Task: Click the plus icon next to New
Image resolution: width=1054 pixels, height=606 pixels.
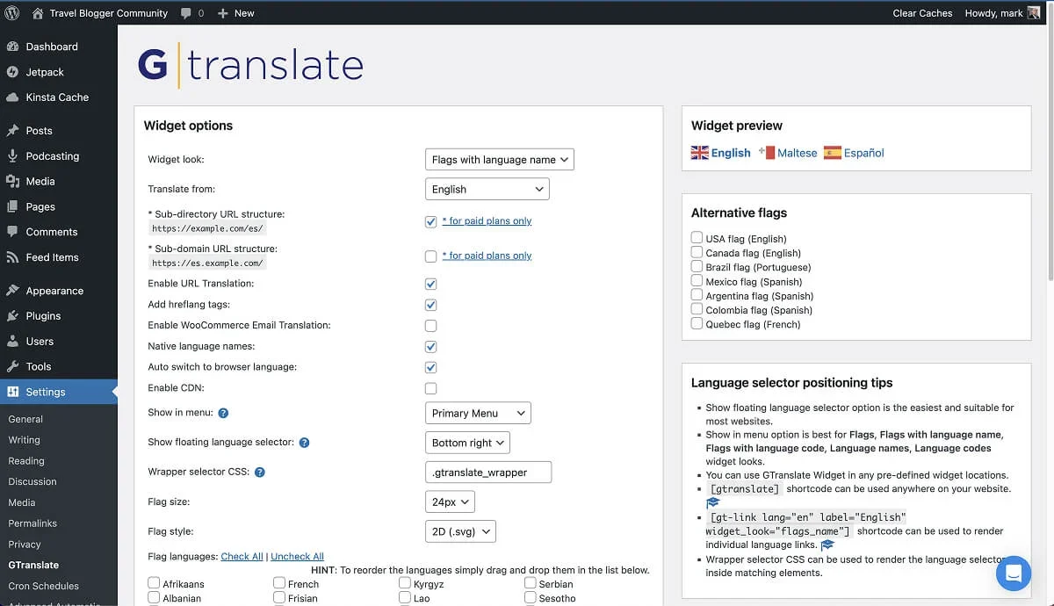Action: (222, 13)
